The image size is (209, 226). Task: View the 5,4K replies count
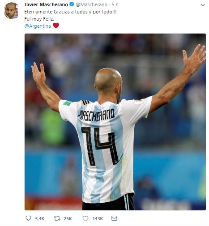click(40, 219)
